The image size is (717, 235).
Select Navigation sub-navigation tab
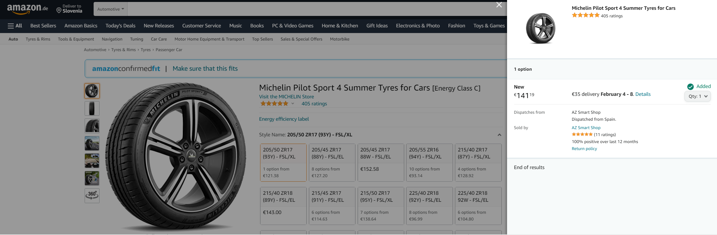click(x=112, y=39)
